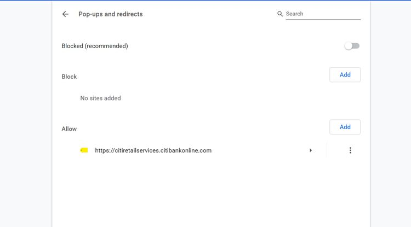The height and width of the screenshot is (227, 411).
Task: Click the Pop-ups and redirects heading
Action: (110, 14)
